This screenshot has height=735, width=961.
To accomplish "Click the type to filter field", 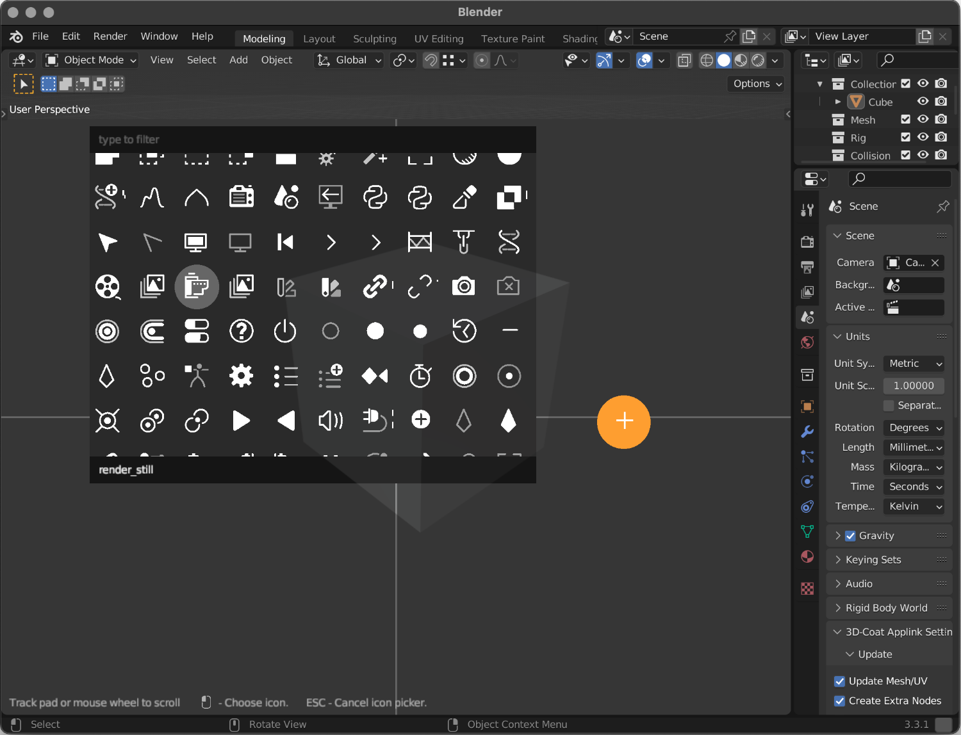I will click(313, 140).
